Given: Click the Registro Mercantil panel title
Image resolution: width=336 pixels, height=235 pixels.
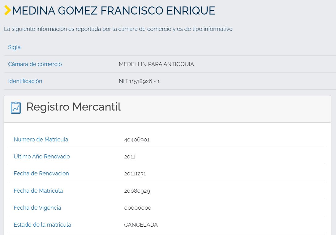Looking at the screenshot, I should click(74, 107).
